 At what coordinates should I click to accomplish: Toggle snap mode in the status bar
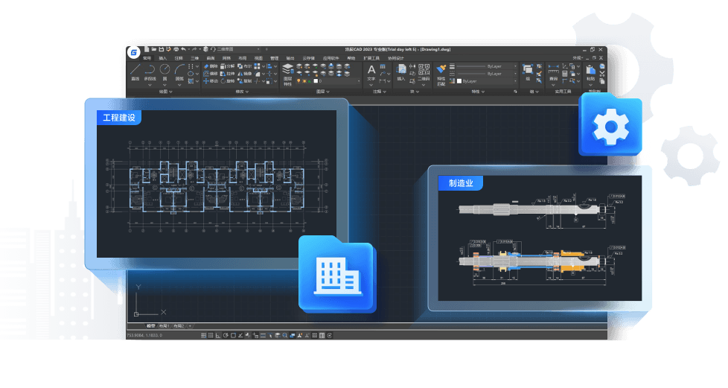(203, 335)
